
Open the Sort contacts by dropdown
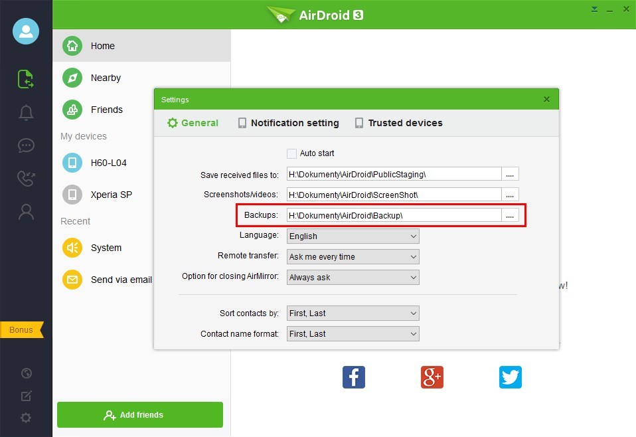pyautogui.click(x=353, y=313)
